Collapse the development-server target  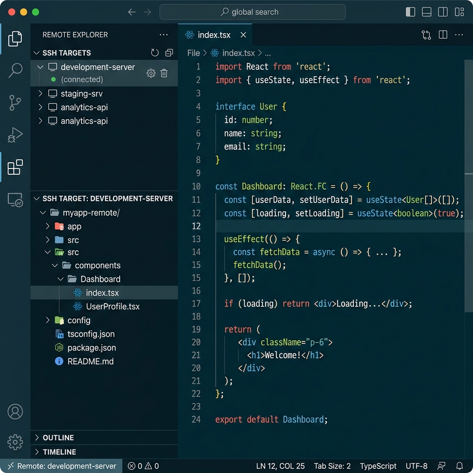point(40,67)
